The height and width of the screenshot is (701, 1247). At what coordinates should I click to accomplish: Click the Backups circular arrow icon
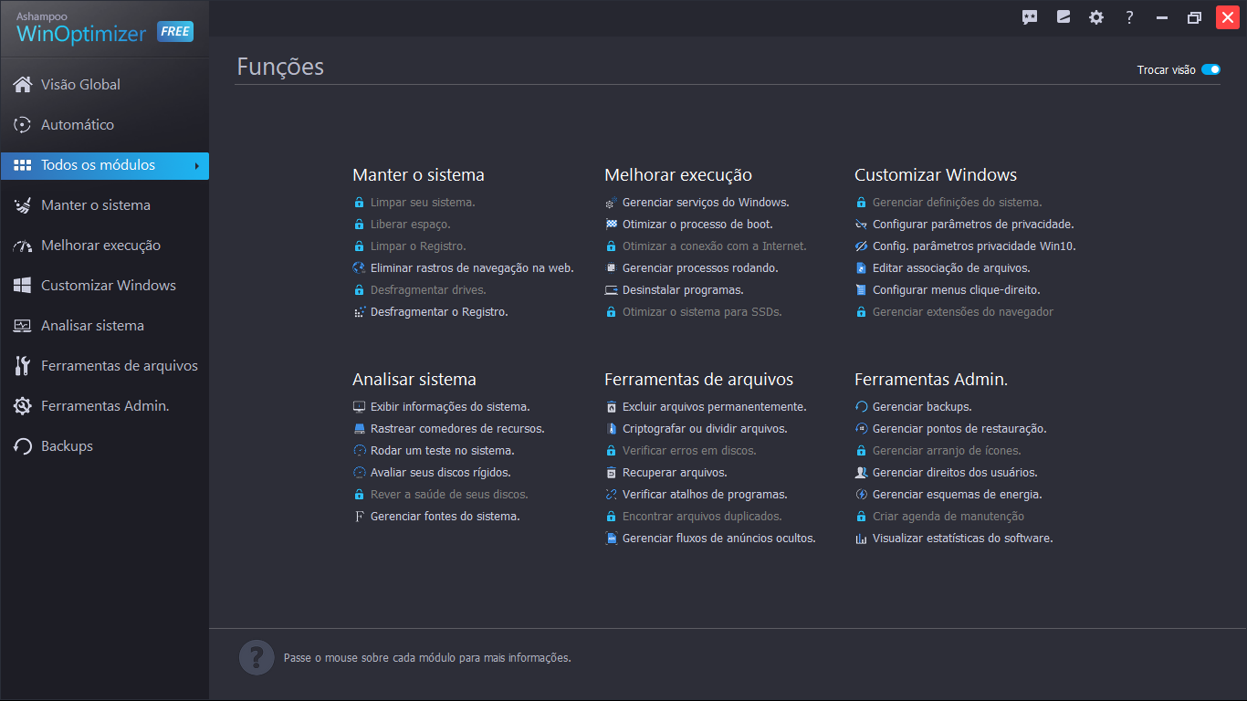pyautogui.click(x=23, y=445)
